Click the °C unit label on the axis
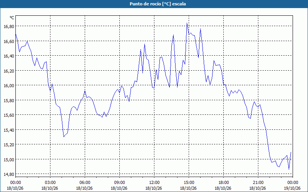This screenshot has height=192, width=308. [12, 18]
